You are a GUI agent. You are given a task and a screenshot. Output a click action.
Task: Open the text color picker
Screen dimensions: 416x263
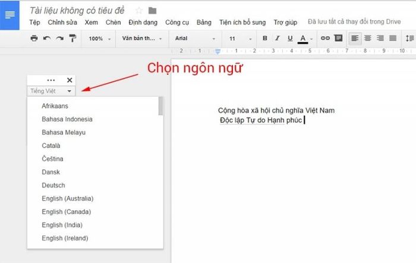(x=302, y=39)
